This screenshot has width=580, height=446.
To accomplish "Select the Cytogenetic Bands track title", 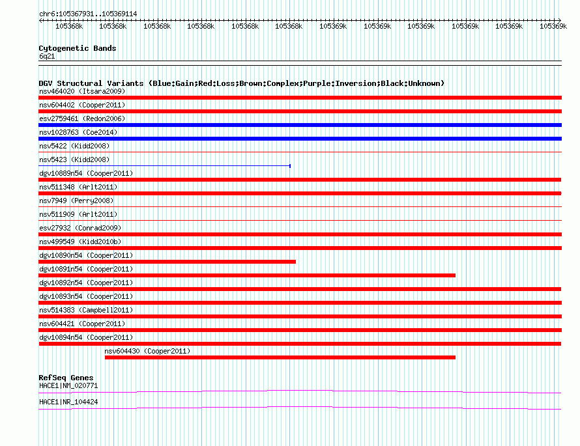I will coord(78,48).
